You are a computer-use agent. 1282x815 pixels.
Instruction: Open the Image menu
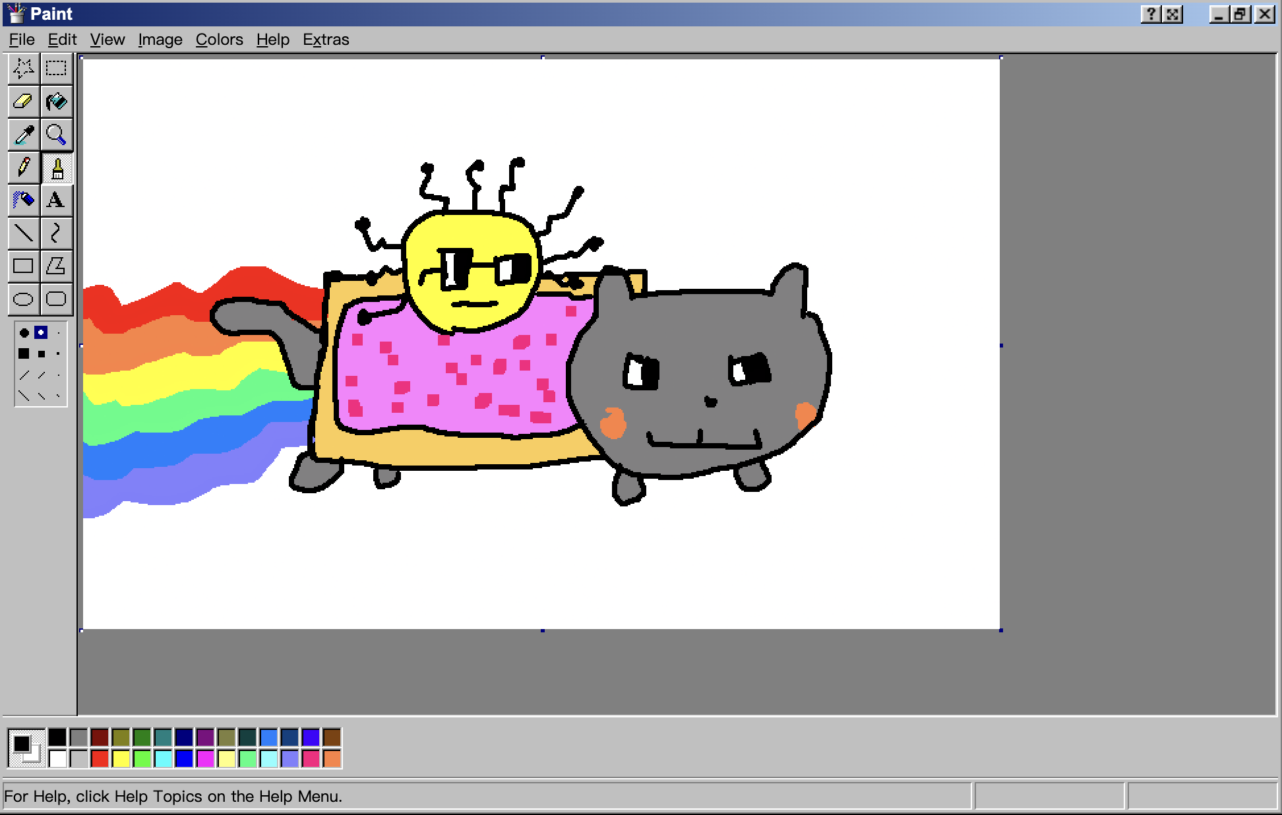[160, 40]
